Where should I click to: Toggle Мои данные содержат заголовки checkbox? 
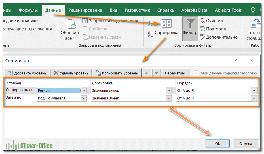pyautogui.click(x=196, y=73)
